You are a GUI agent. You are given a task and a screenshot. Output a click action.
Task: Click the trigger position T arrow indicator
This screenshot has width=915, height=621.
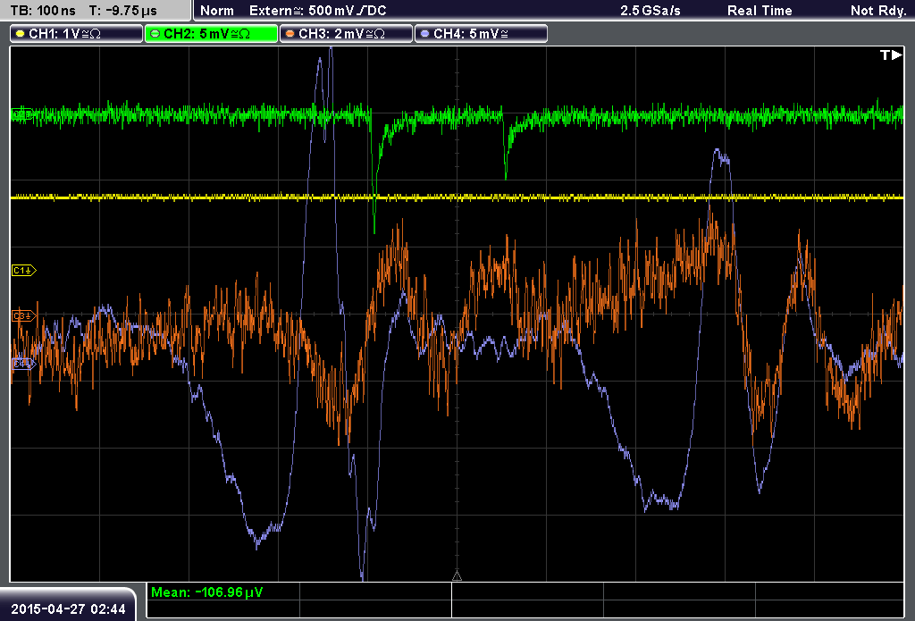[x=891, y=55]
